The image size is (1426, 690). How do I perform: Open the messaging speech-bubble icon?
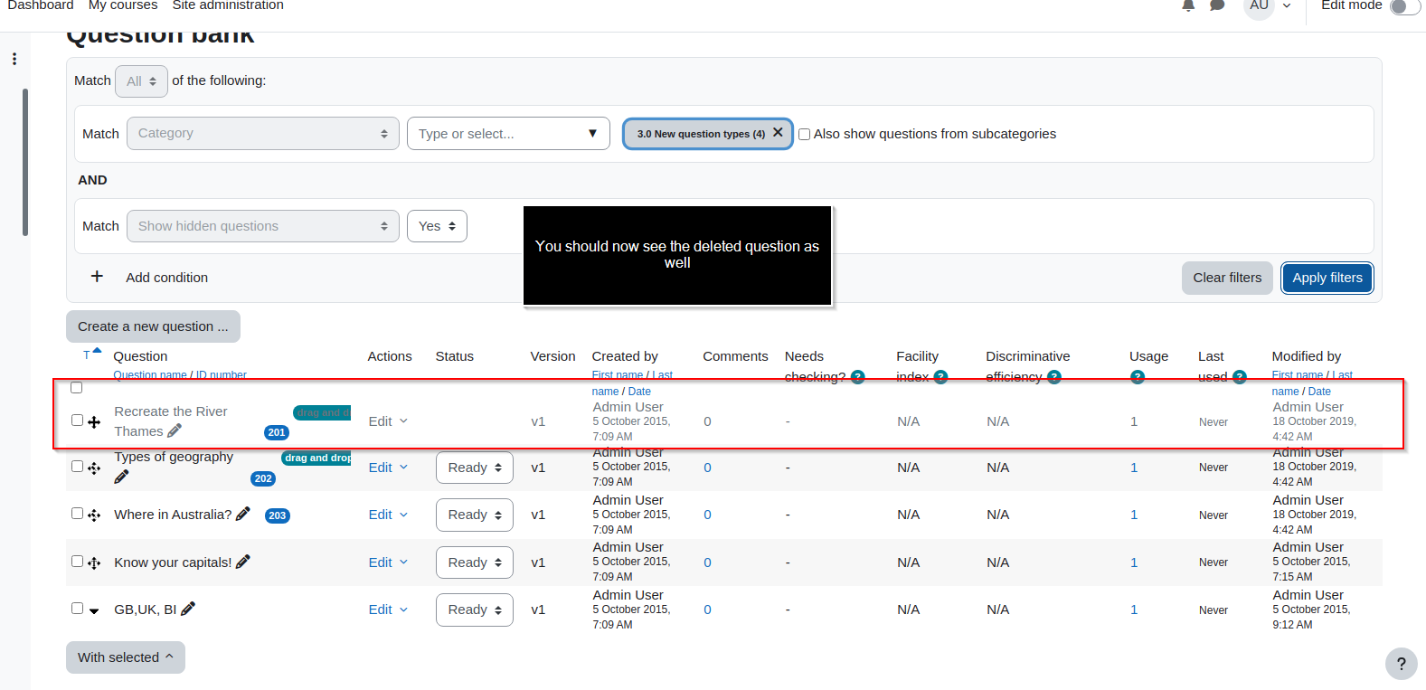coord(1217,5)
